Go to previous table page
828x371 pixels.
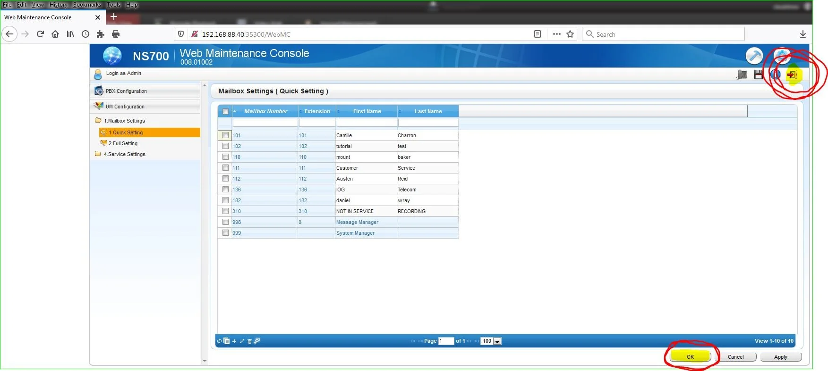(420, 341)
